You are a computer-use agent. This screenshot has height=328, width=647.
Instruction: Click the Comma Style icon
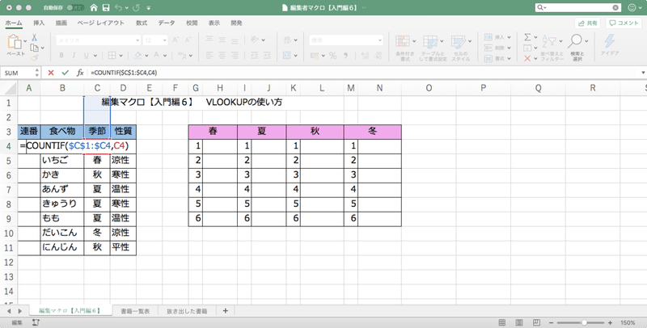[x=346, y=55]
